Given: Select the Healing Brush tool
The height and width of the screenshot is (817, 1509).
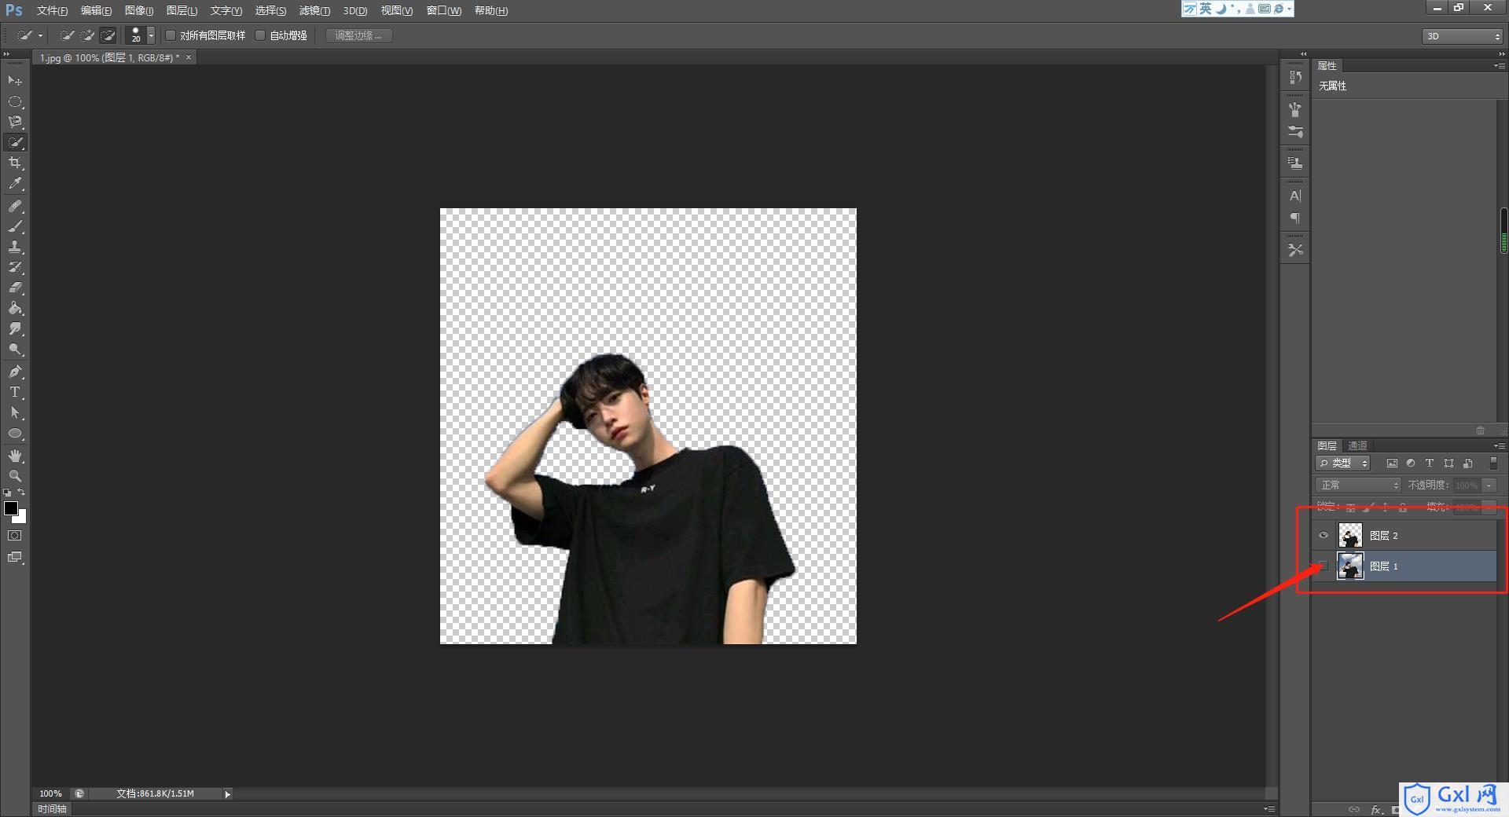Looking at the screenshot, I should [15, 206].
